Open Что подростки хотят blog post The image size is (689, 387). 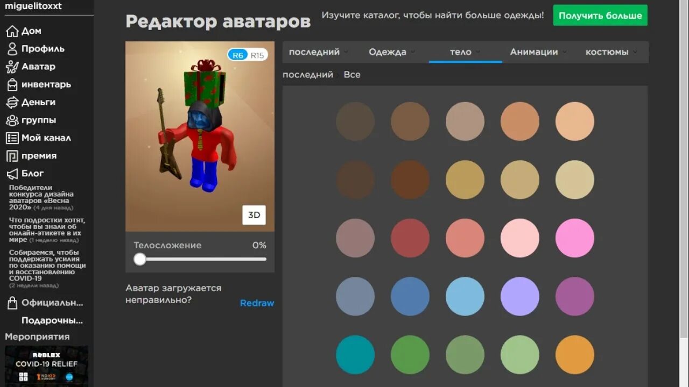click(47, 230)
